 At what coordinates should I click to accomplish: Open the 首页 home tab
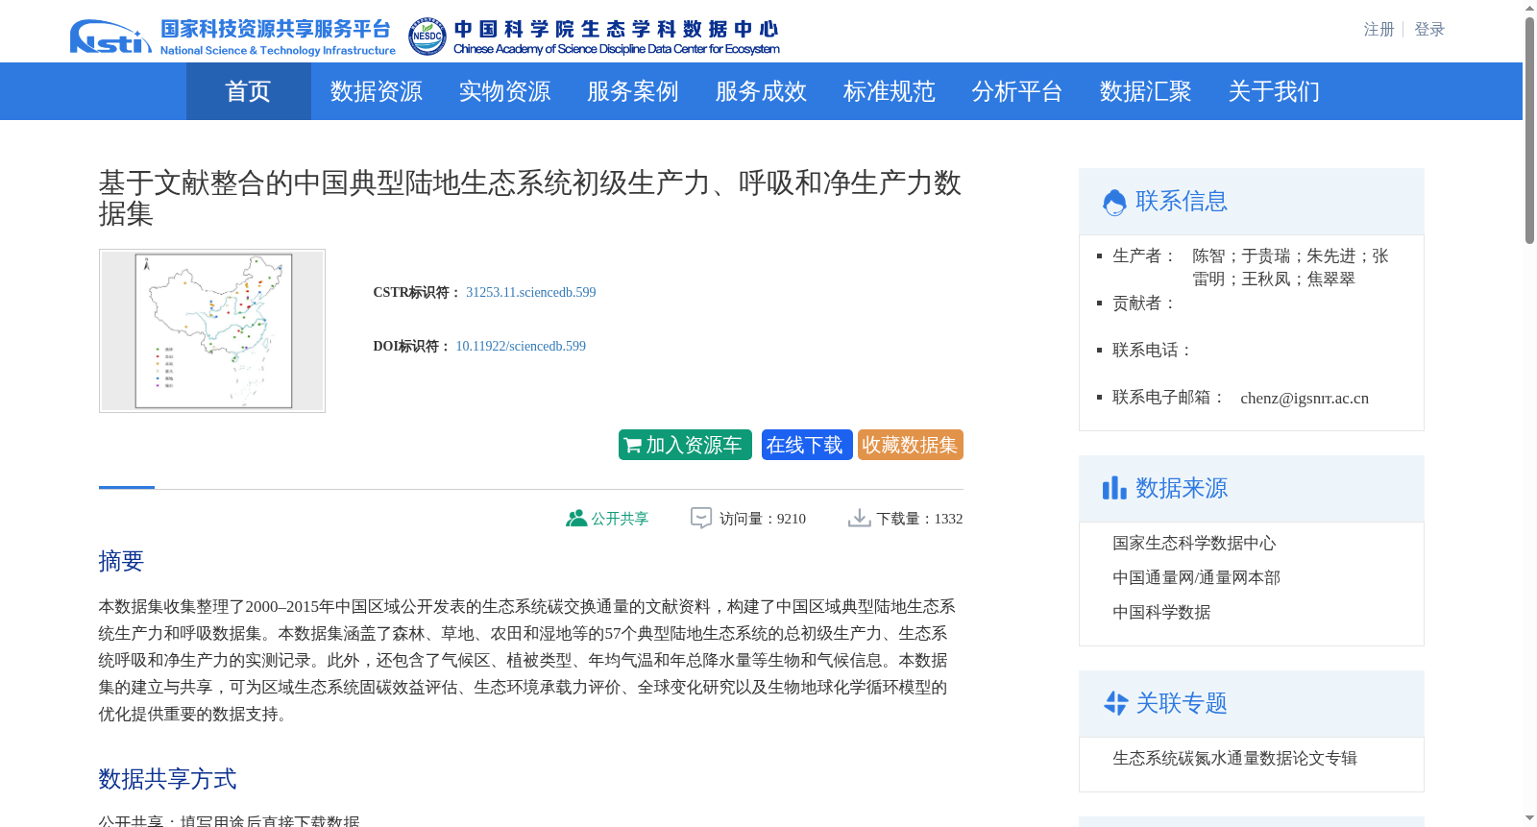pos(248,91)
